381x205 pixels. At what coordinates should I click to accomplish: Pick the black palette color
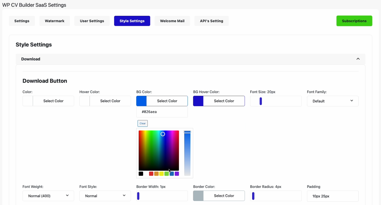(x=141, y=174)
